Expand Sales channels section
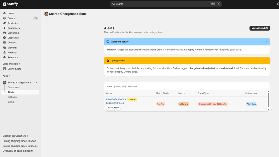279x157 pixels. click(11, 64)
